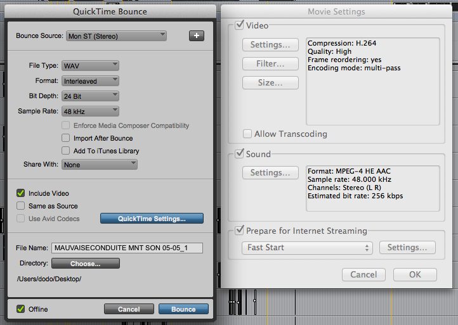
Task: Click the video Filter button
Action: (270, 64)
